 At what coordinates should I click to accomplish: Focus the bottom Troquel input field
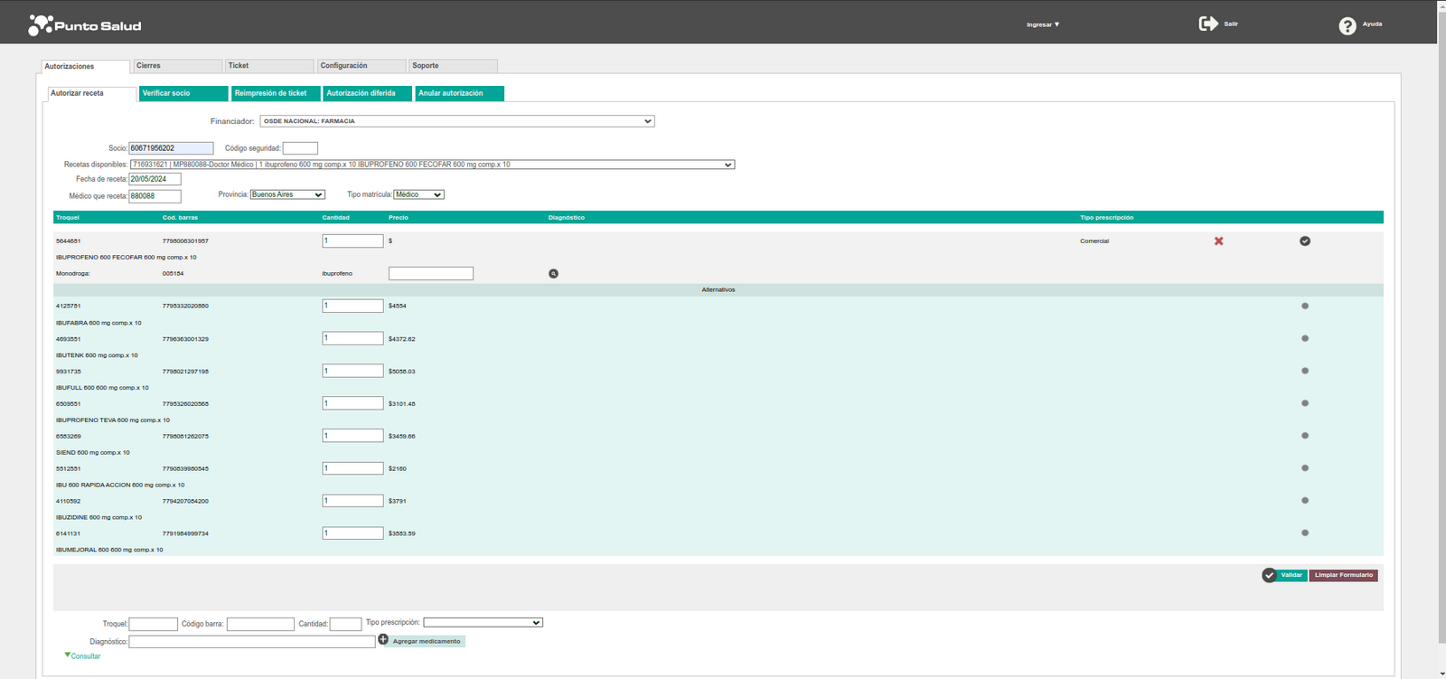(154, 624)
